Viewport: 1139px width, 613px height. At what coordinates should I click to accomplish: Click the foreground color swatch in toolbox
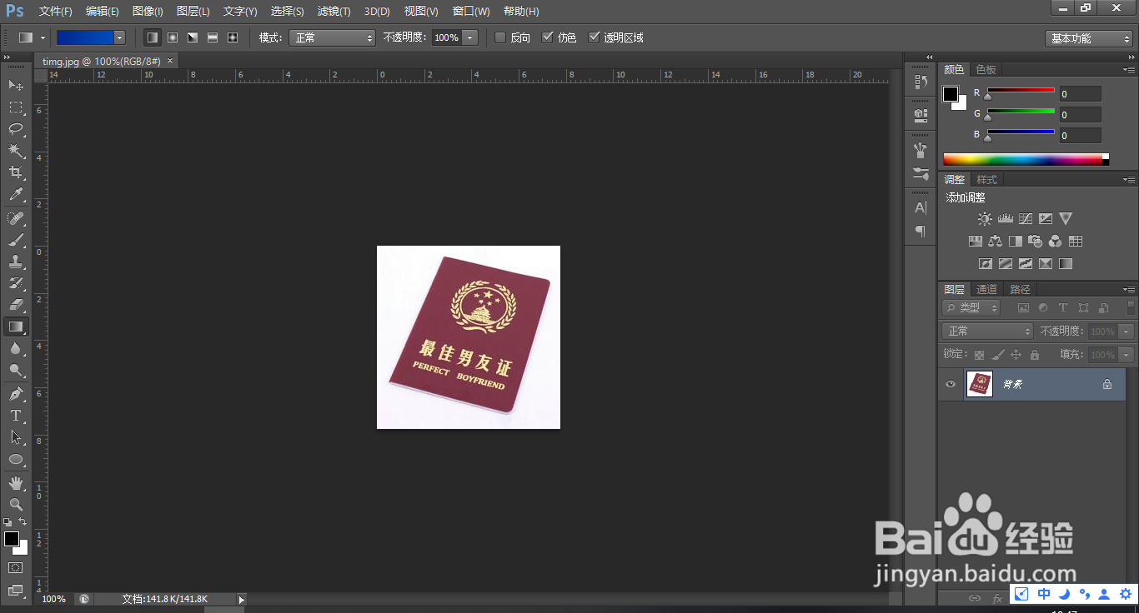coord(12,539)
